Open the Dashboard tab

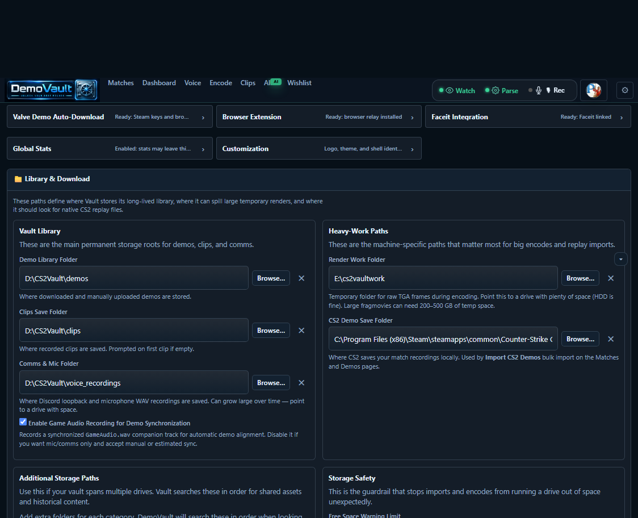pos(159,83)
